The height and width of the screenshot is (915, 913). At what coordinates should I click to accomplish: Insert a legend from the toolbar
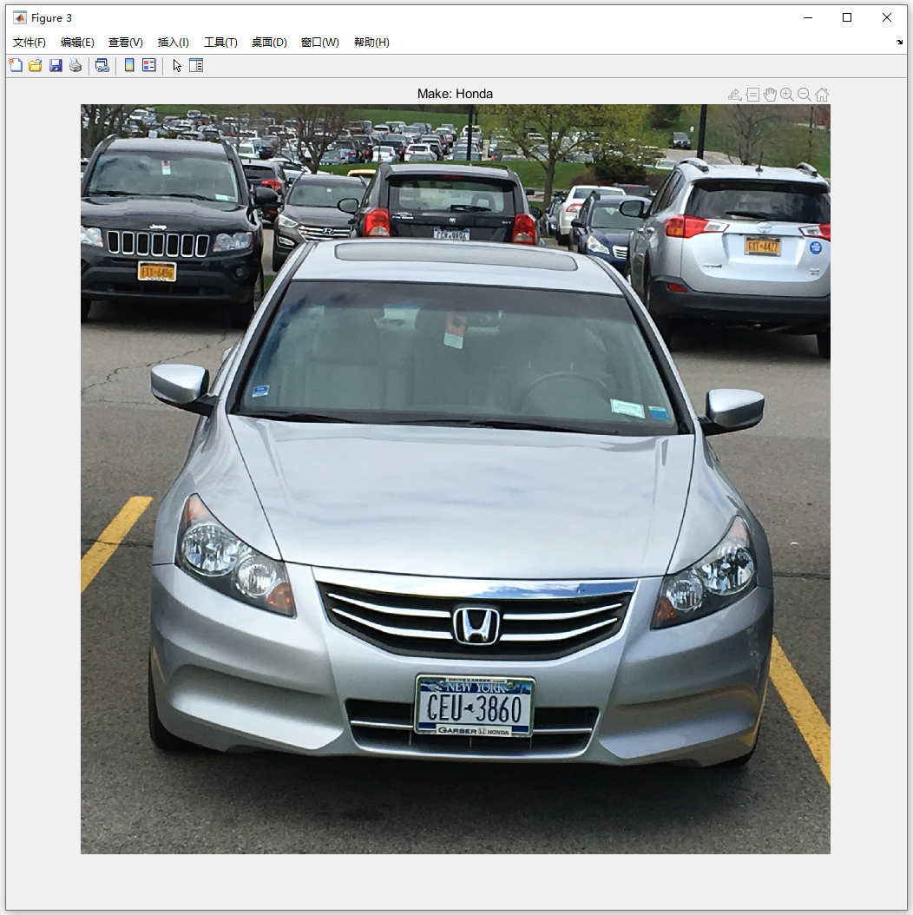[149, 65]
